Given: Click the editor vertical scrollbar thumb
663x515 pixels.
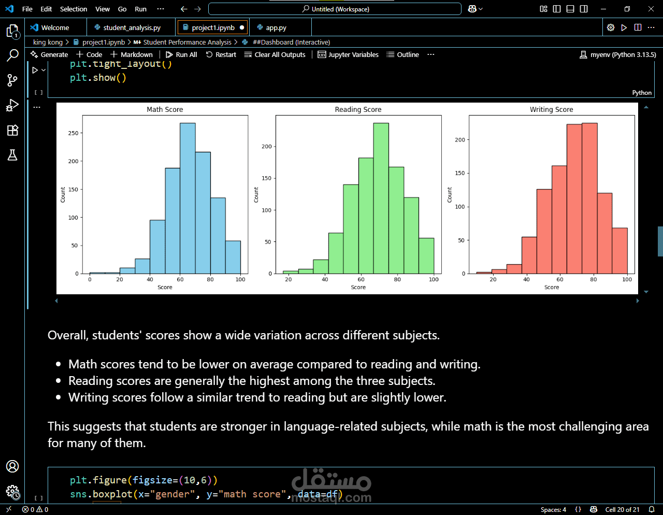Looking at the screenshot, I should [660, 241].
